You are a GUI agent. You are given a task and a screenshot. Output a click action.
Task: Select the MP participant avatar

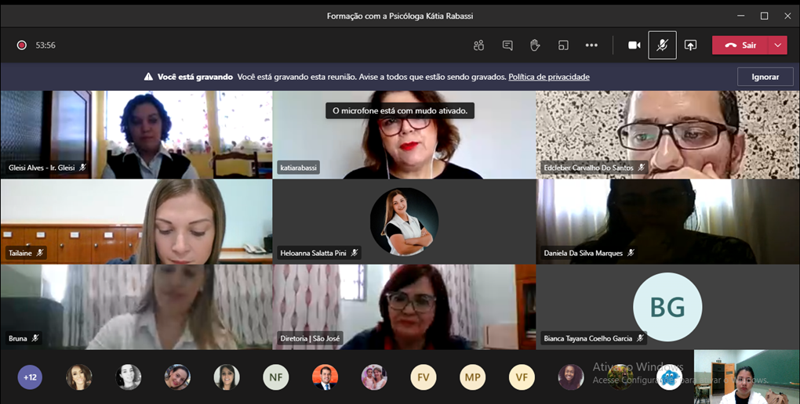(x=472, y=377)
